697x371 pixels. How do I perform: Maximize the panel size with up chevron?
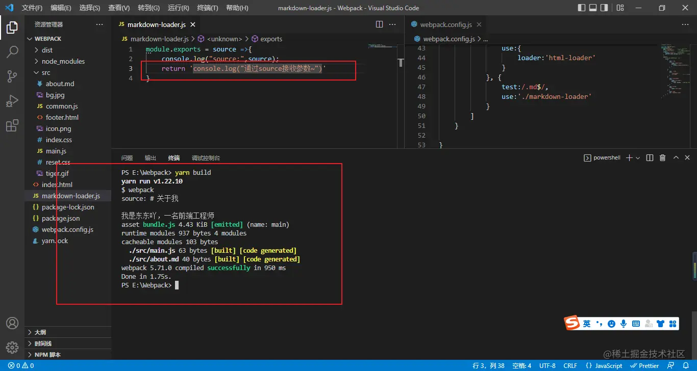pos(676,158)
